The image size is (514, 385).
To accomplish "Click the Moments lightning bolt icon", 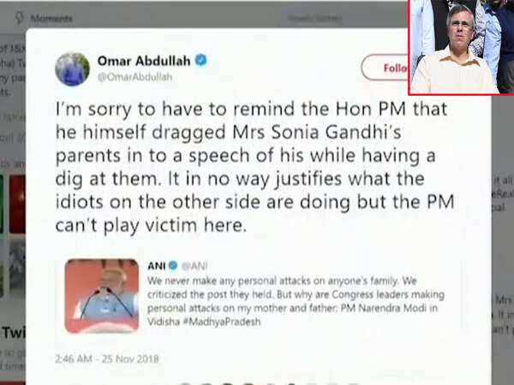I will [20, 17].
